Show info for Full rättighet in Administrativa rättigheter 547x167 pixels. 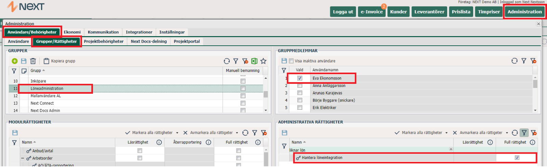[x=532, y=142]
